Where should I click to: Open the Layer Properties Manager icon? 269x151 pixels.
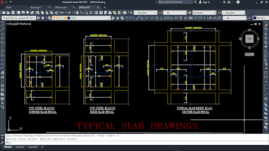click(x=49, y=18)
